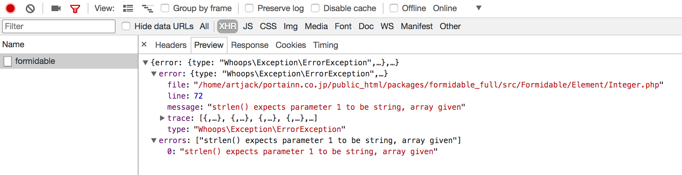Check the Disable cache option
The width and height of the screenshot is (682, 175).
tap(315, 8)
